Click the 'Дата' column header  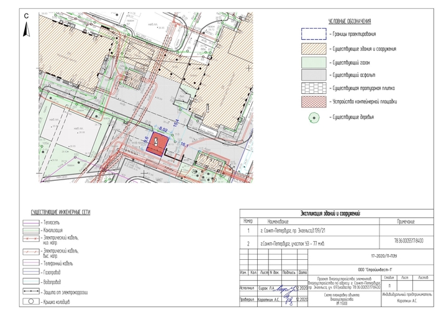pos(302,272)
